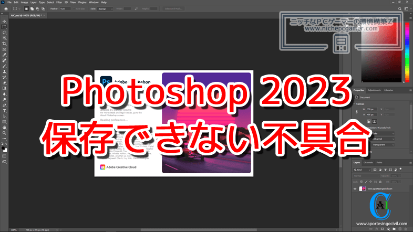
Task: Open the Plugins menu
Action: tap(82, 3)
